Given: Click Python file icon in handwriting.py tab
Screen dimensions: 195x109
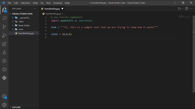Looking at the screenshot, I should pyautogui.click(x=42, y=9).
